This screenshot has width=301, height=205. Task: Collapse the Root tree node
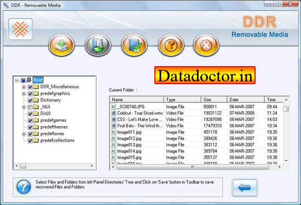pos(17,80)
